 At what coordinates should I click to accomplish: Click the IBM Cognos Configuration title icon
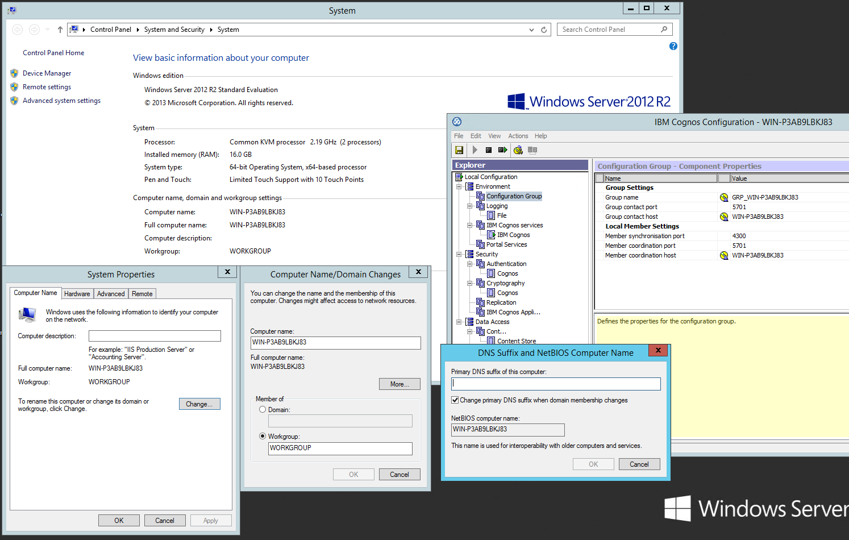coord(457,122)
